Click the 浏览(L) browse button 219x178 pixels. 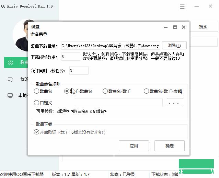point(174,45)
